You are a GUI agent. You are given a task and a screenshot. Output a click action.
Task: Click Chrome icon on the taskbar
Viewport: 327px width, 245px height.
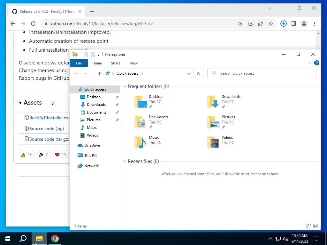[x=55, y=239]
